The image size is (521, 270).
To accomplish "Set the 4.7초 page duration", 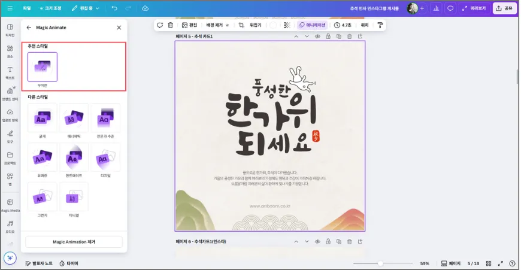I will pos(343,25).
